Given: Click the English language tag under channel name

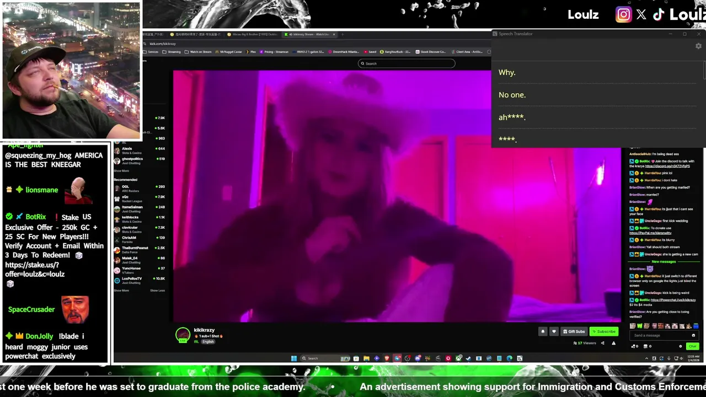Looking at the screenshot, I should [x=208, y=342].
